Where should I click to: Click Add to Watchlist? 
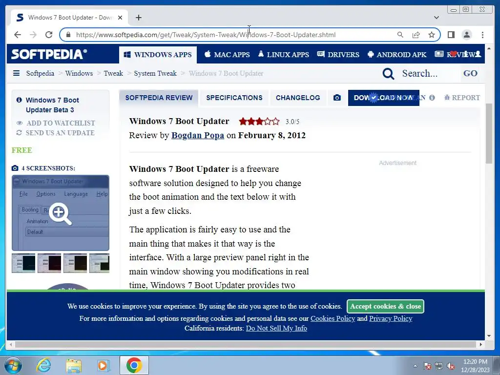(56, 123)
